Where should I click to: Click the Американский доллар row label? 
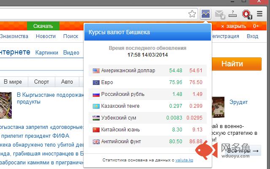(x=128, y=71)
